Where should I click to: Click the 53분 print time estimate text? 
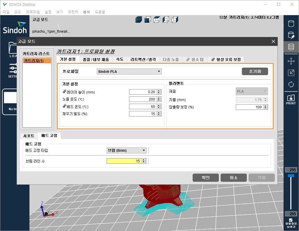pos(223,17)
